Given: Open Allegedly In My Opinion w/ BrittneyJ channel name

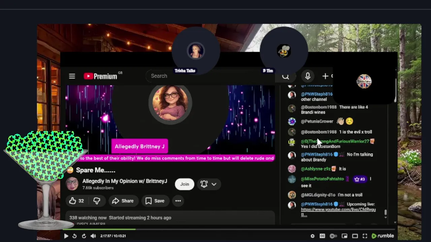Looking at the screenshot, I should pos(125,181).
